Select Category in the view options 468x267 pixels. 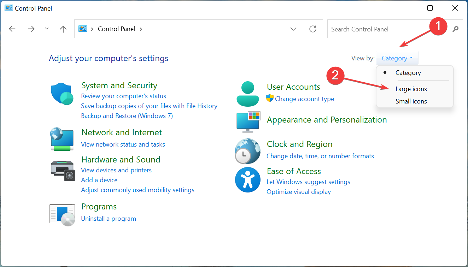408,73
